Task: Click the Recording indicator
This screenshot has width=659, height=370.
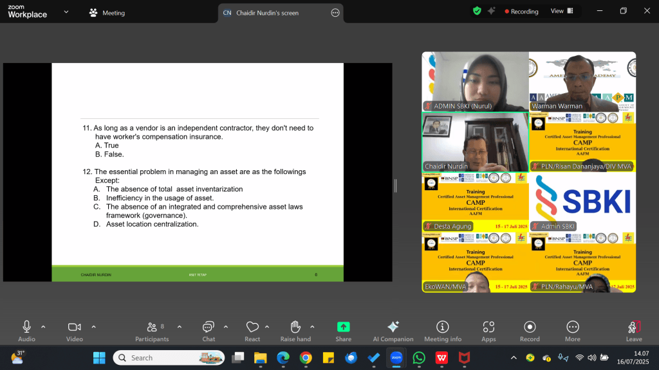Action: [521, 12]
